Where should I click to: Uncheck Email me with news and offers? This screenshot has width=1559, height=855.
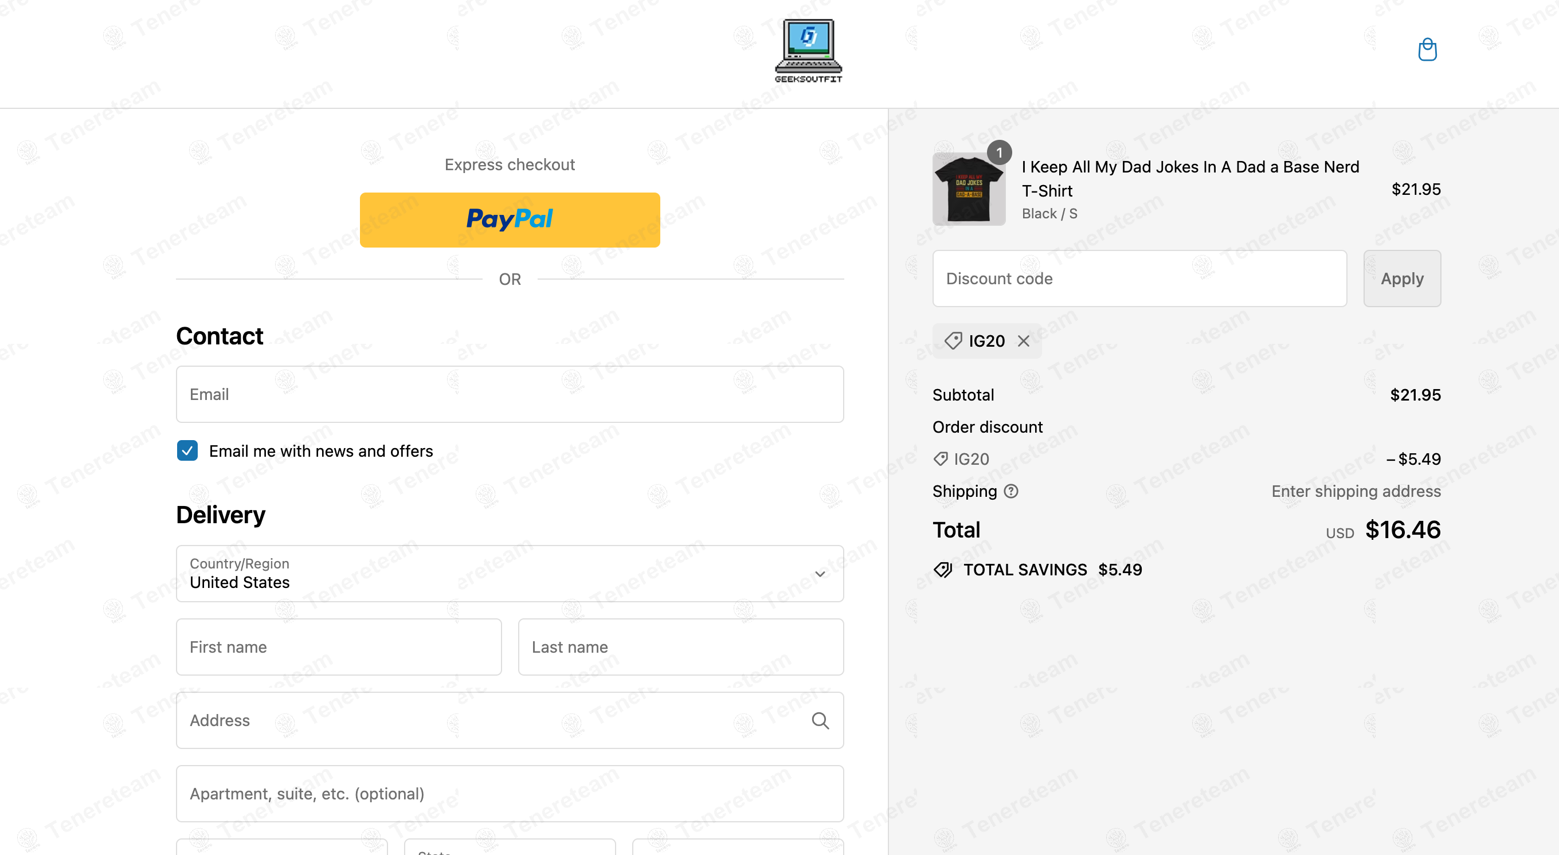[187, 450]
